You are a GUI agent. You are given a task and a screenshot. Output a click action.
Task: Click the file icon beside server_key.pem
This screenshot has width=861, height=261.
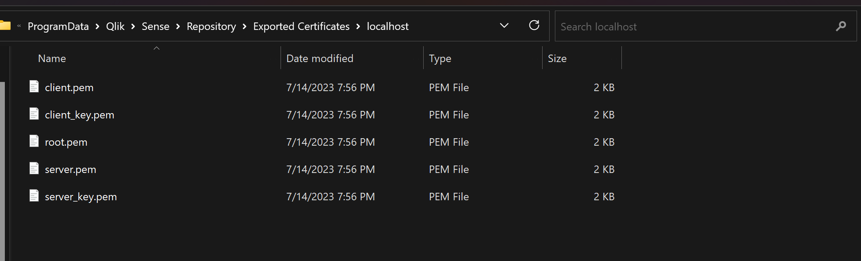click(34, 196)
